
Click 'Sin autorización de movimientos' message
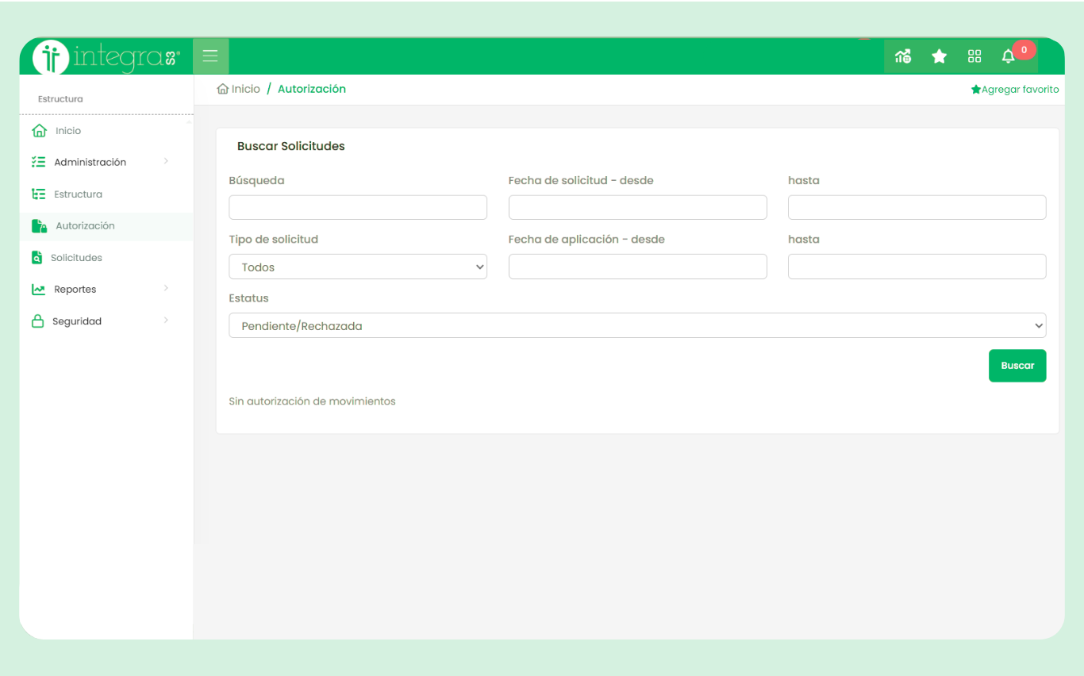(x=312, y=401)
